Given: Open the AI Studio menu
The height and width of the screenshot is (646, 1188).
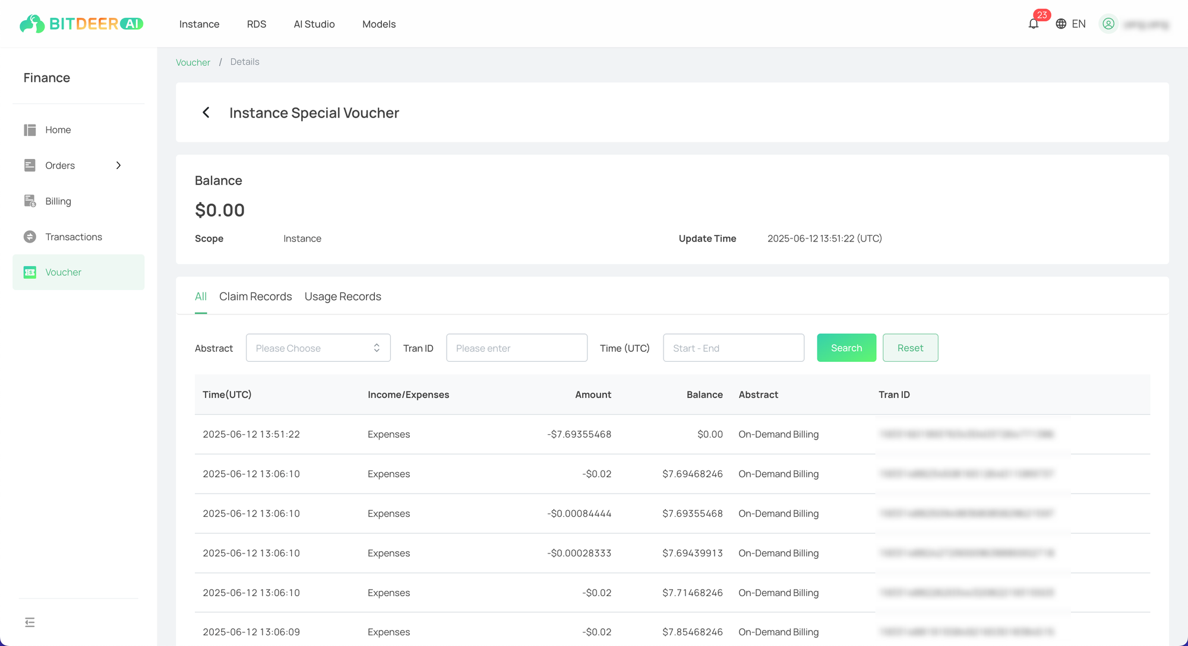Looking at the screenshot, I should tap(314, 24).
